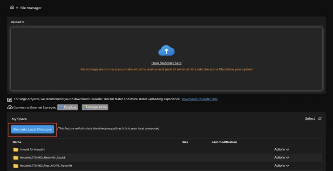This screenshot has height=171, width=333.
Task: Connect to Google Drive storage
Action: click(95, 107)
